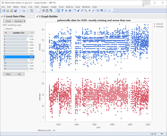Open the Favorites dropdown
Image resolution: width=167 pixels, height=136 pixels.
click(x=20, y=21)
